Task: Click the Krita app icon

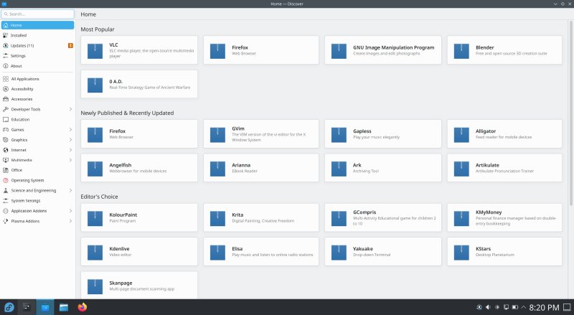Action: [x=217, y=218]
